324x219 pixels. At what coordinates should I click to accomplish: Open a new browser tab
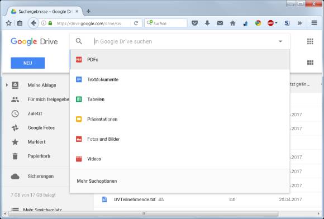click(x=88, y=11)
